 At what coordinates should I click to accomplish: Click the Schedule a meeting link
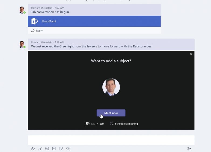(126, 124)
